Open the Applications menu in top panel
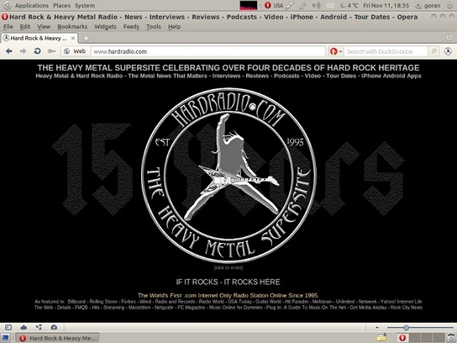 (32, 6)
